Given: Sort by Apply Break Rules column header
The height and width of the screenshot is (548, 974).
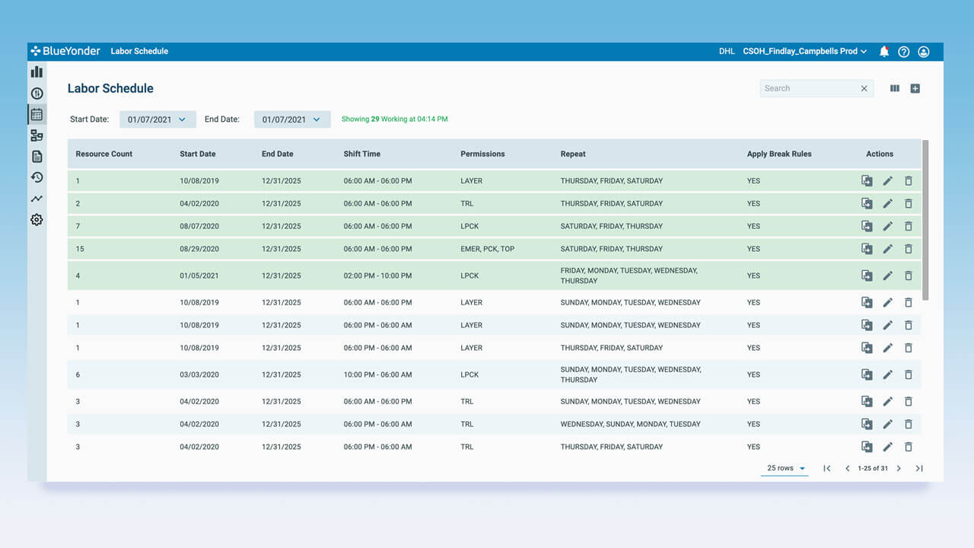Looking at the screenshot, I should pyautogui.click(x=779, y=154).
